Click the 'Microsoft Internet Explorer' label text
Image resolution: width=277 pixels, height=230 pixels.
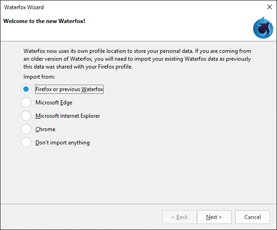(x=68, y=116)
